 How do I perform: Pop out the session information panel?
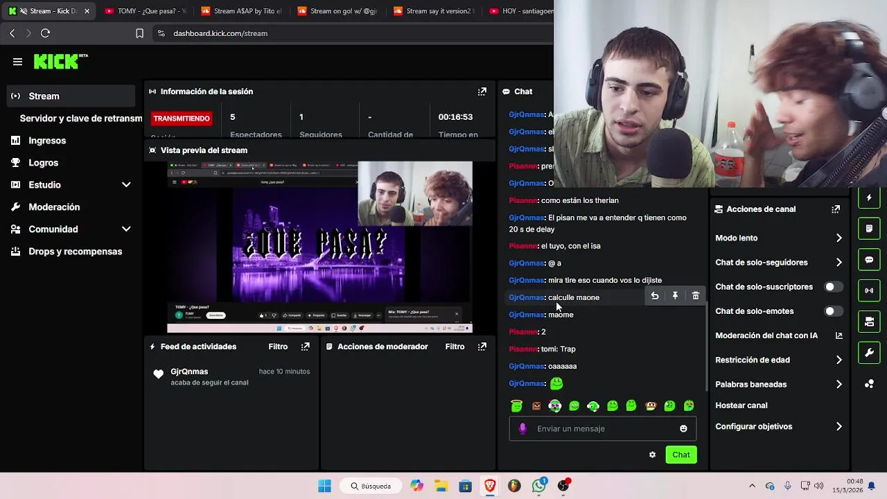482,91
